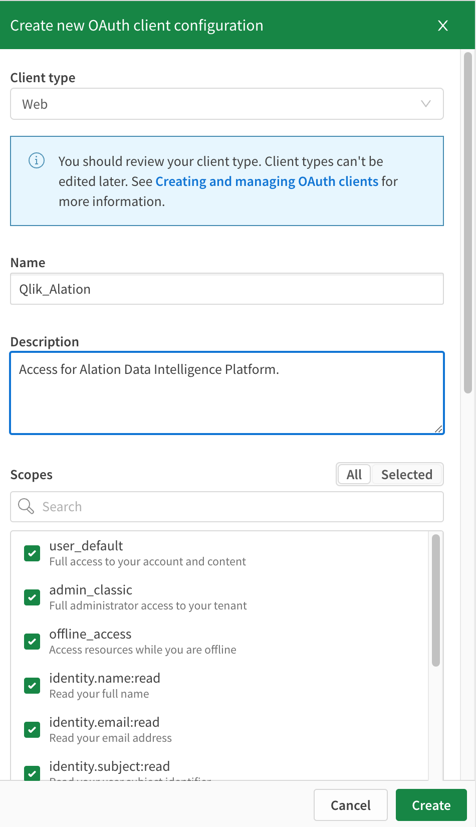
Task: Click the info icon in the notice box
Action: pyautogui.click(x=37, y=161)
